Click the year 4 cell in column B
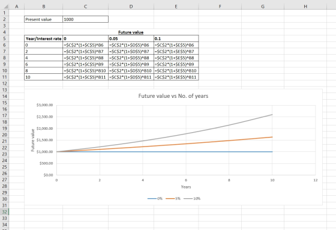 [x=43, y=58]
